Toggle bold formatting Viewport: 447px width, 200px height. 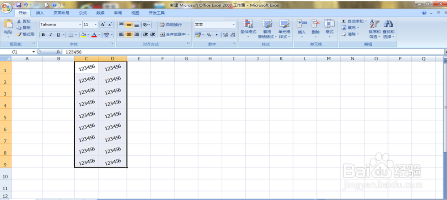(43, 35)
